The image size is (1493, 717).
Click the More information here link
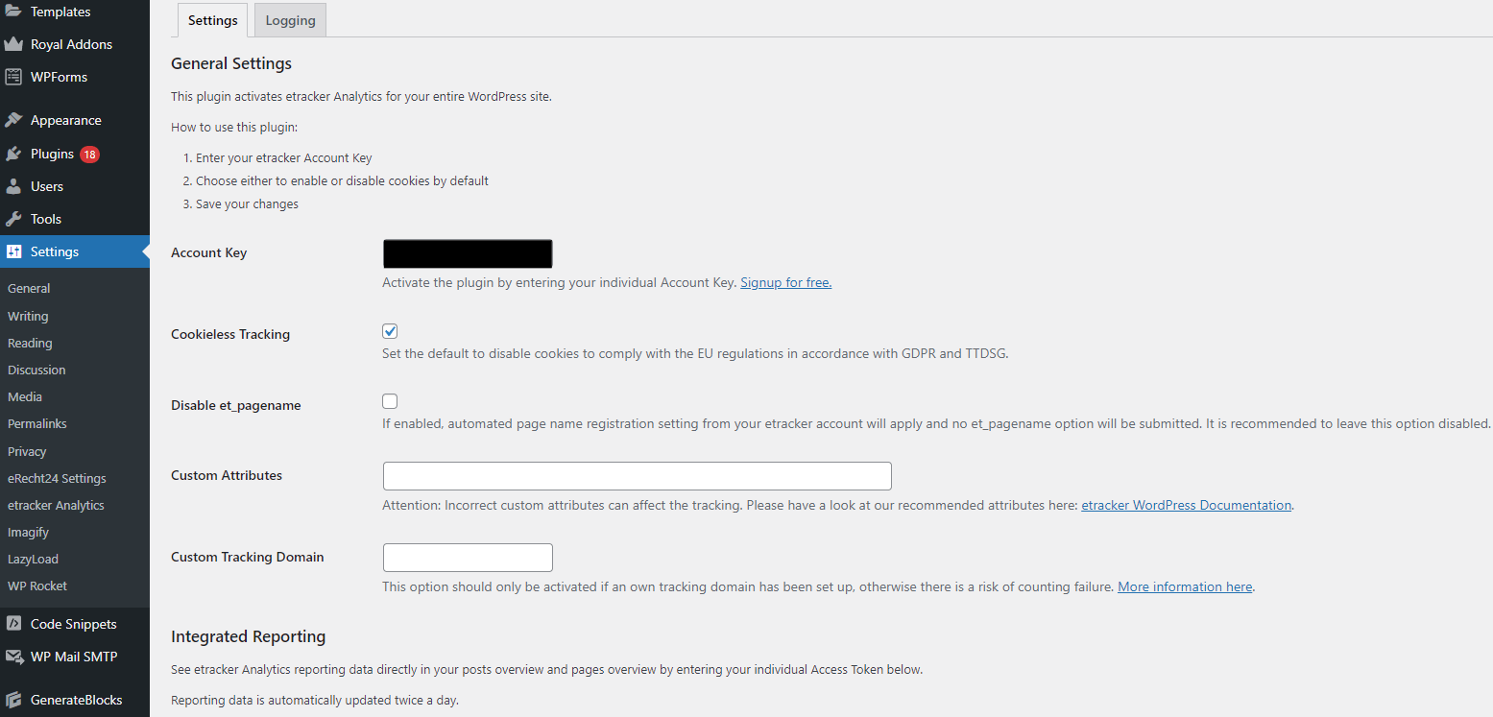[x=1185, y=586]
